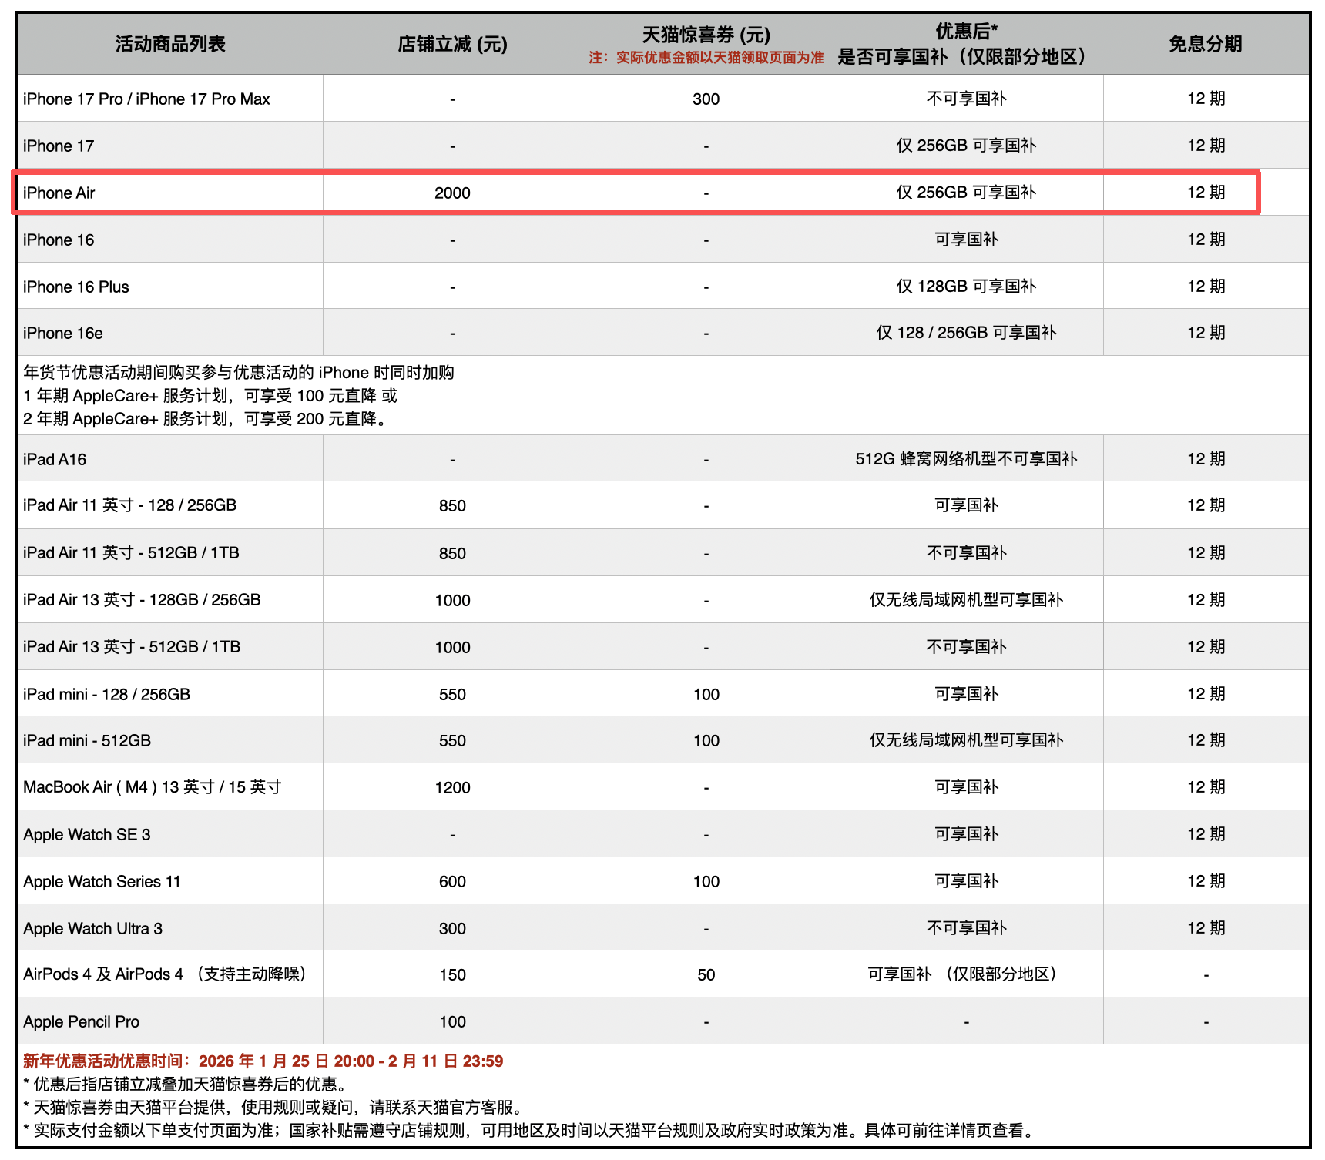Screen dimensions: 1325x1160
Task: Click the '1200' discount for MacBook Air
Action: (452, 787)
